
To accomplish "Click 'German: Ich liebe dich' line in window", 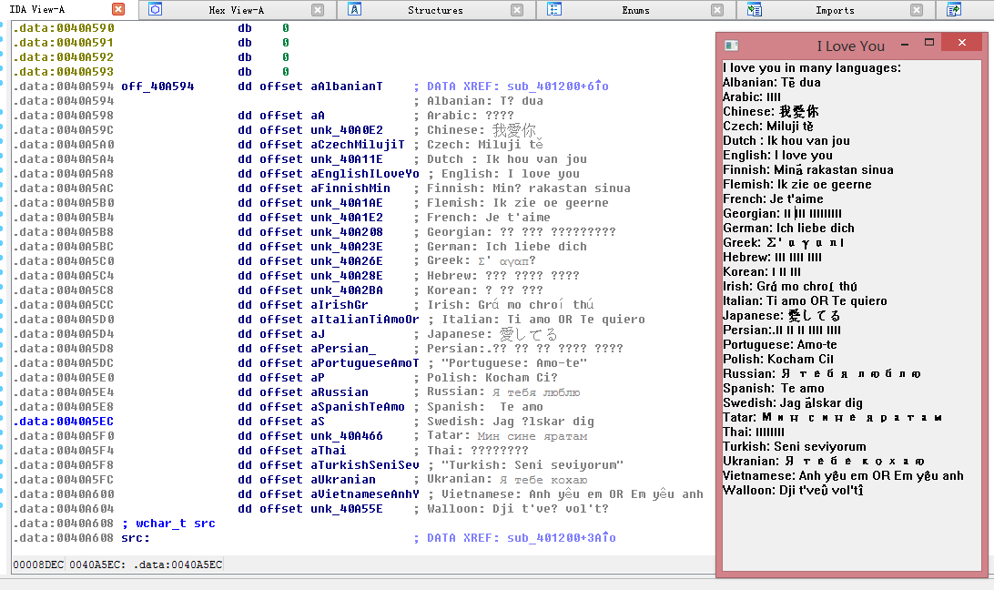I will (x=788, y=229).
